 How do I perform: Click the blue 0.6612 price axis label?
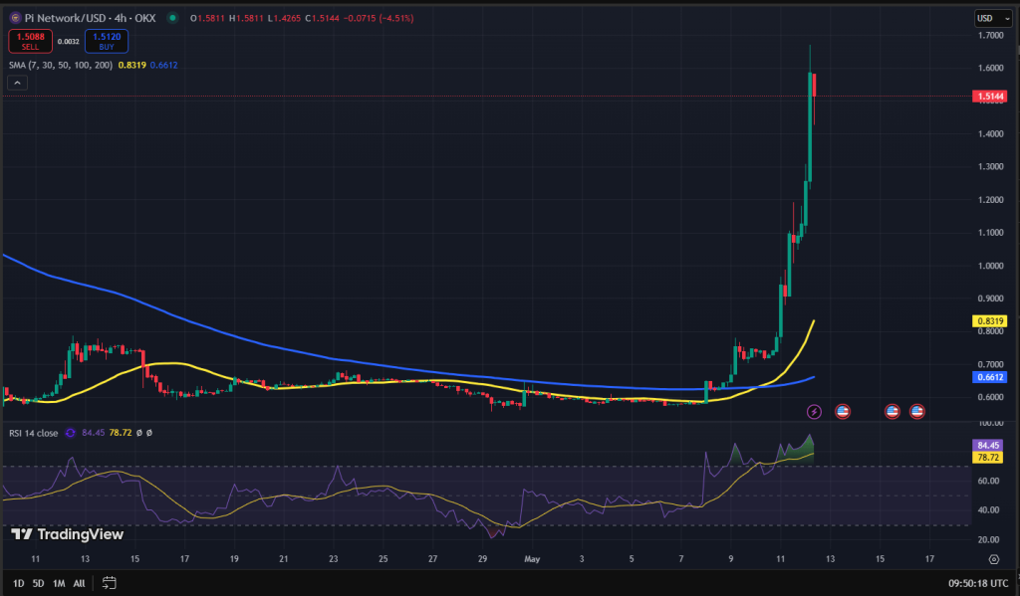coord(990,377)
